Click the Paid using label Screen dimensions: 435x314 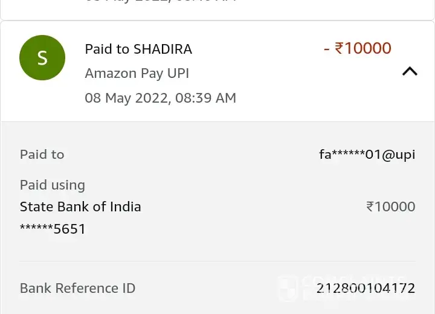pyautogui.click(x=52, y=185)
